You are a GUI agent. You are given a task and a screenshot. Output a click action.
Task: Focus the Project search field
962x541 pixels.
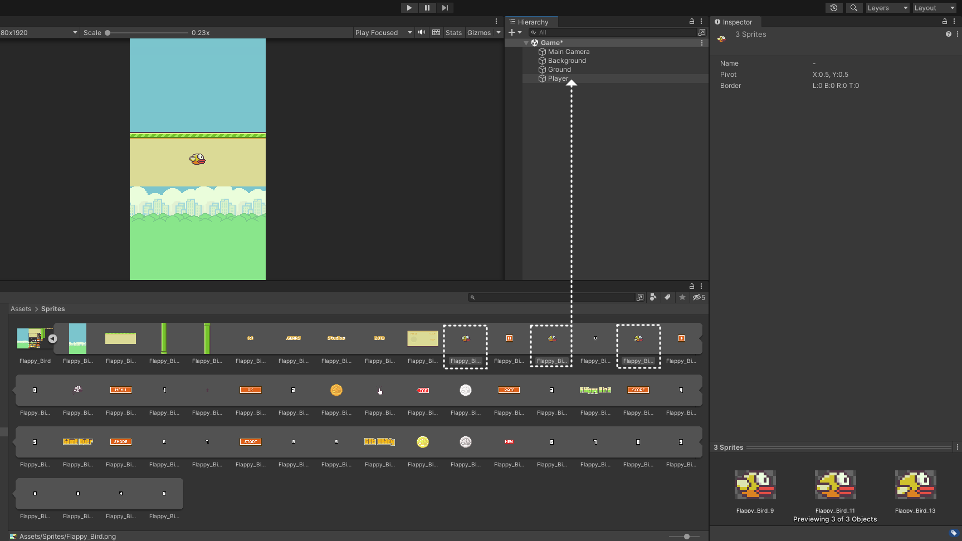[x=551, y=297]
